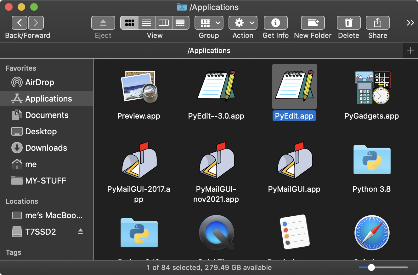Show more toolbar items chevron
Image resolution: width=418 pixels, height=275 pixels.
(410, 23)
